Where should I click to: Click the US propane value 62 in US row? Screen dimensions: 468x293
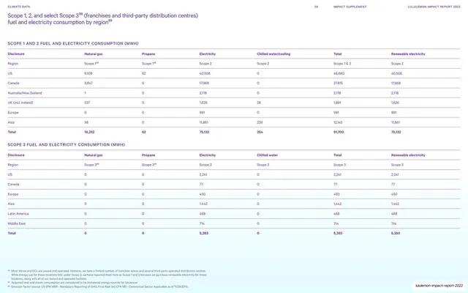pos(144,73)
